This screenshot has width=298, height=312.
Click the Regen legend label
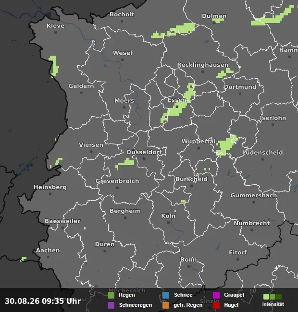127,295
